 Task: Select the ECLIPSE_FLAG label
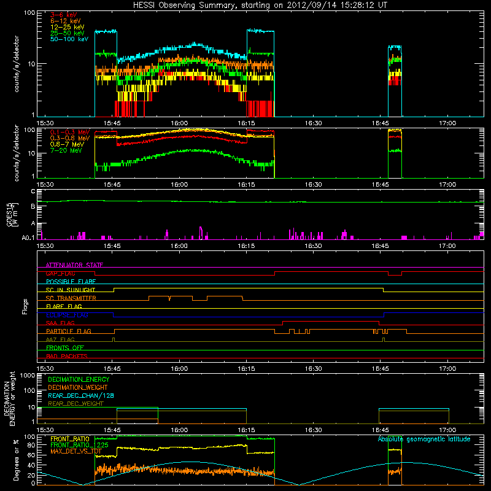click(x=67, y=315)
